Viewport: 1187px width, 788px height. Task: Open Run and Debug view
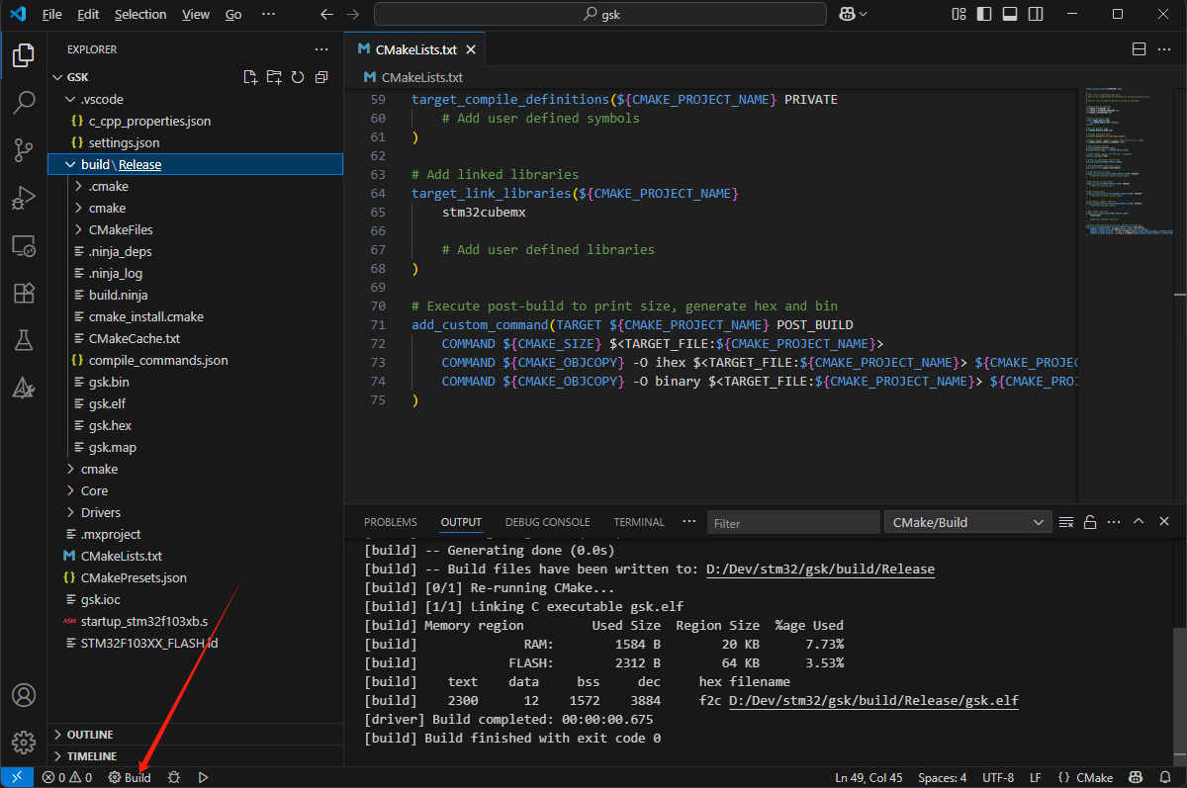tap(23, 198)
